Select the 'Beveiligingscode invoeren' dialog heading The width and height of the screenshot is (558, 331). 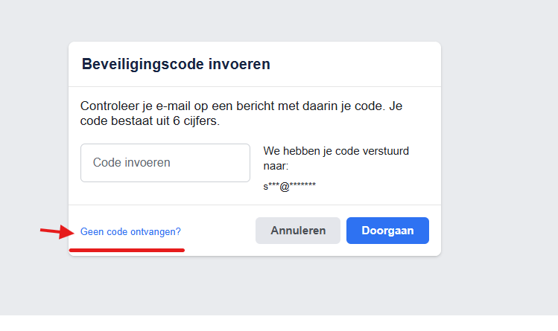click(176, 64)
